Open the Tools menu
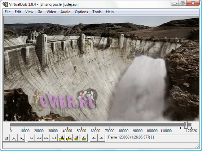 tap(97, 12)
